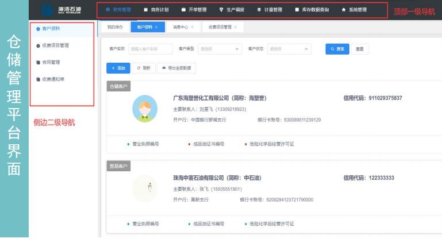Click the blue 添加 button
Image resolution: width=442 pixels, height=250 pixels.
coord(118,68)
